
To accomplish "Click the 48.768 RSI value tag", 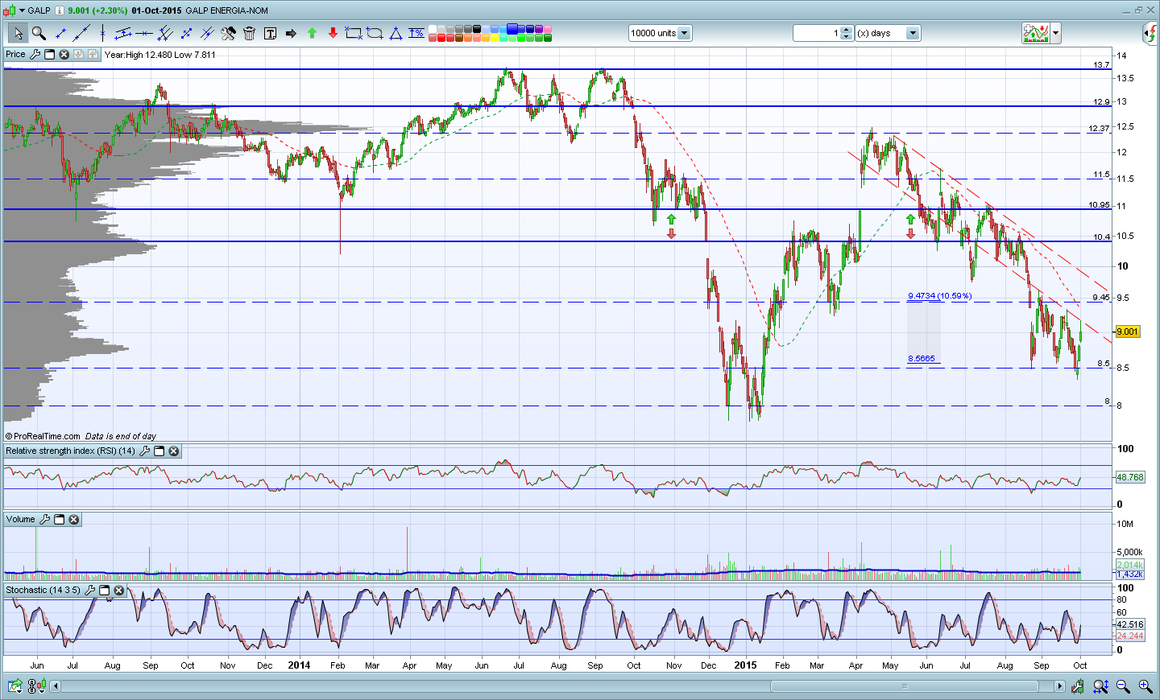I will (x=1130, y=477).
